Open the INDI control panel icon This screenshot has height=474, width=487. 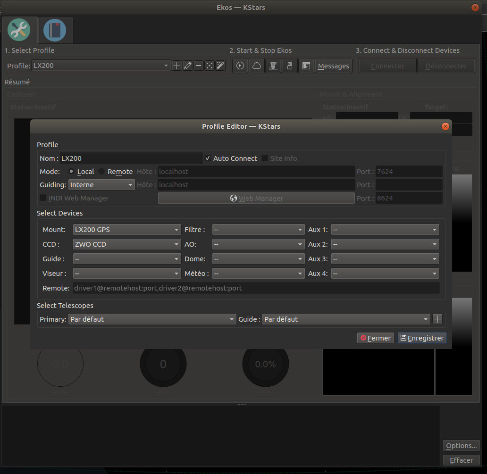pos(273,66)
